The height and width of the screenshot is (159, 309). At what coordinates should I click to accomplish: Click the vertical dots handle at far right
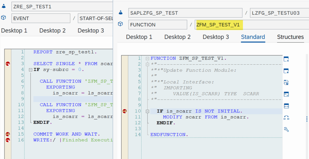[307, 119]
